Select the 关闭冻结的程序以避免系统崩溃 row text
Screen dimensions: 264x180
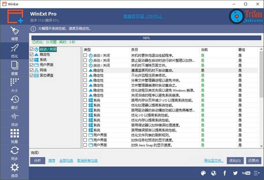coord(156,95)
